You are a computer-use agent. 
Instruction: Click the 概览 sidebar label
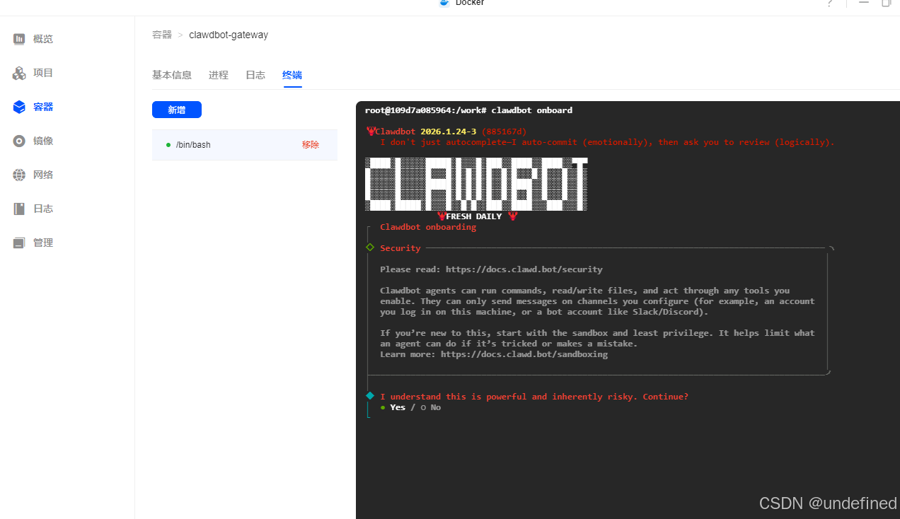pos(43,39)
